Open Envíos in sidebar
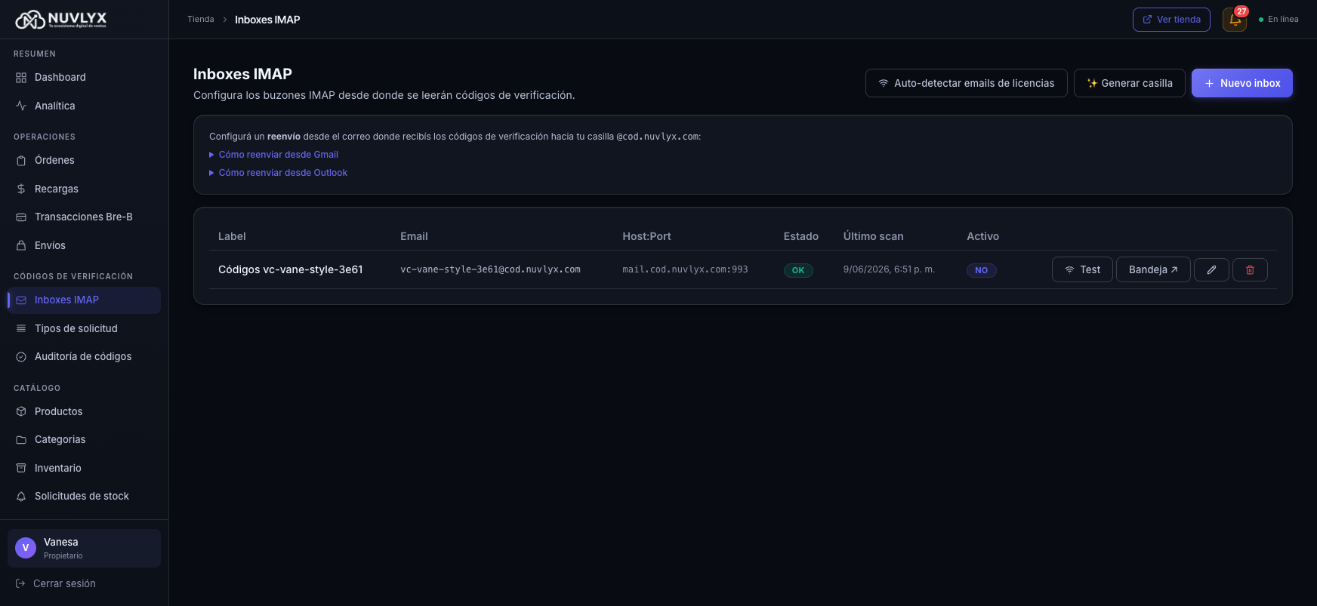This screenshot has height=606, width=1317. tap(84, 245)
